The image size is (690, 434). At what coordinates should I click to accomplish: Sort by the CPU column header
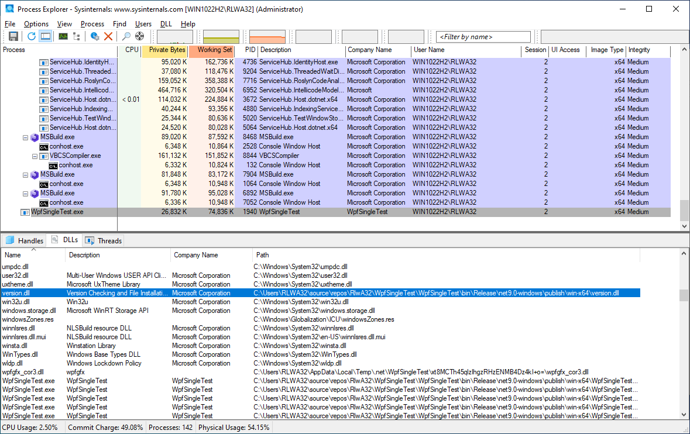tap(129, 50)
